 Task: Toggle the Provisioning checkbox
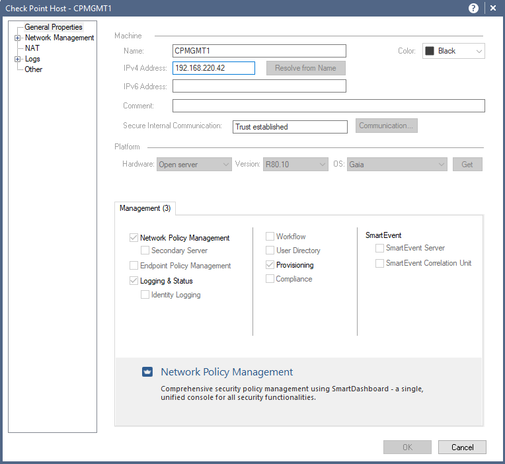[270, 264]
